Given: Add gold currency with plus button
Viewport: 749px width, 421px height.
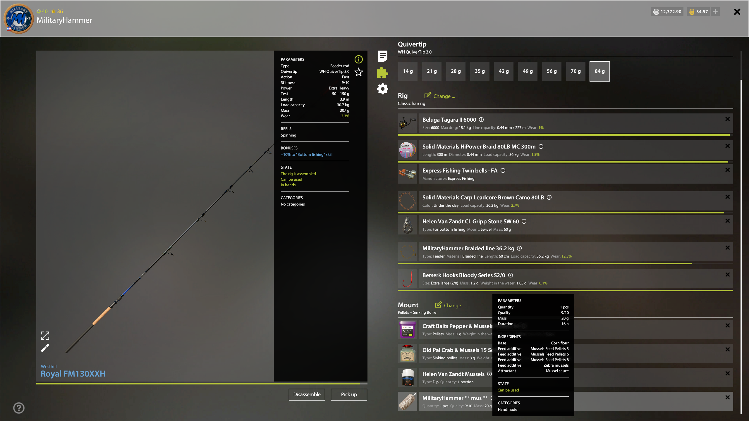Looking at the screenshot, I should tap(715, 12).
